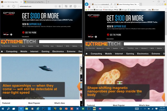167x111 pixels.
Task: Open Help menu in Internet Explorer
Action: 116,7
